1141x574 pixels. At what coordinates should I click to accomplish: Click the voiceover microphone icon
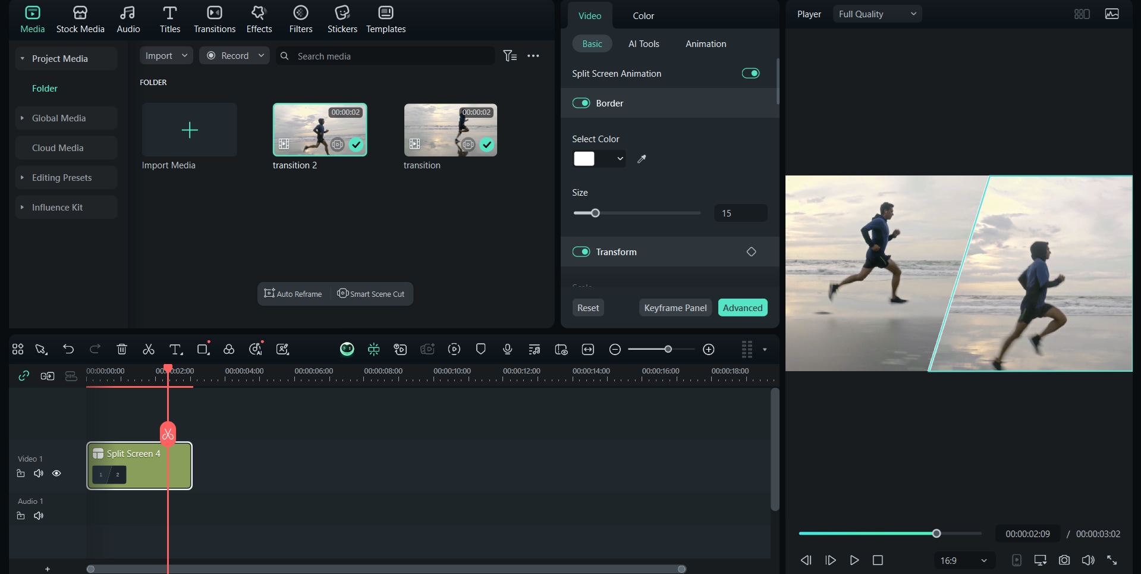point(508,349)
